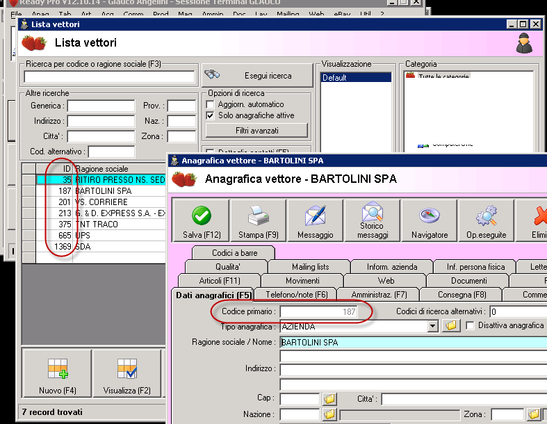This screenshot has width=547, height=424.
Task: Expand the Tipo anagrafica dropdown
Action: pos(432,326)
